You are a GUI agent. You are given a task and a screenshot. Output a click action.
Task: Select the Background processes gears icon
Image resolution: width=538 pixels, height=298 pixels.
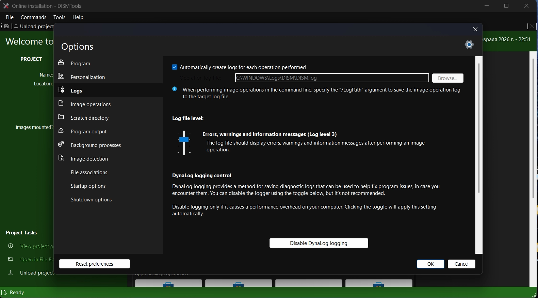pos(61,144)
